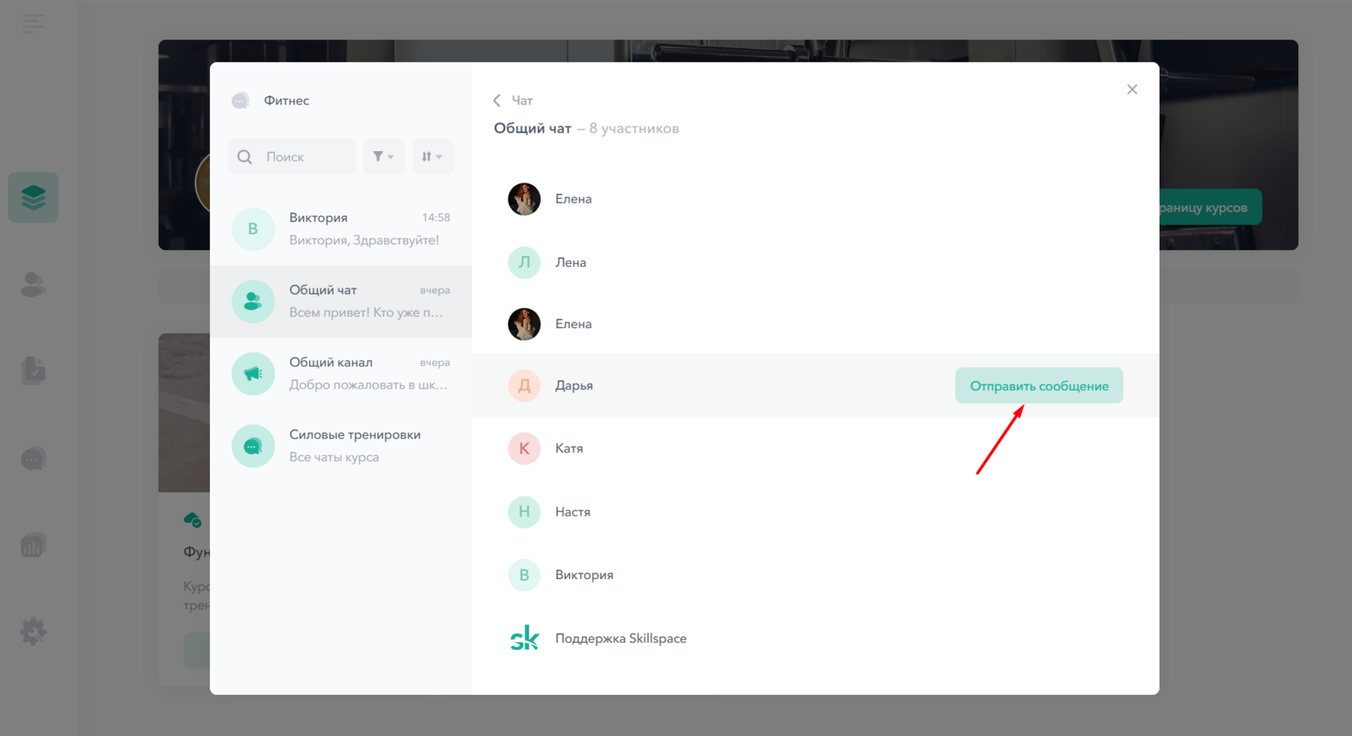Screen dimensions: 1352x736
Task: Select participant Дарья row
Action: point(815,385)
